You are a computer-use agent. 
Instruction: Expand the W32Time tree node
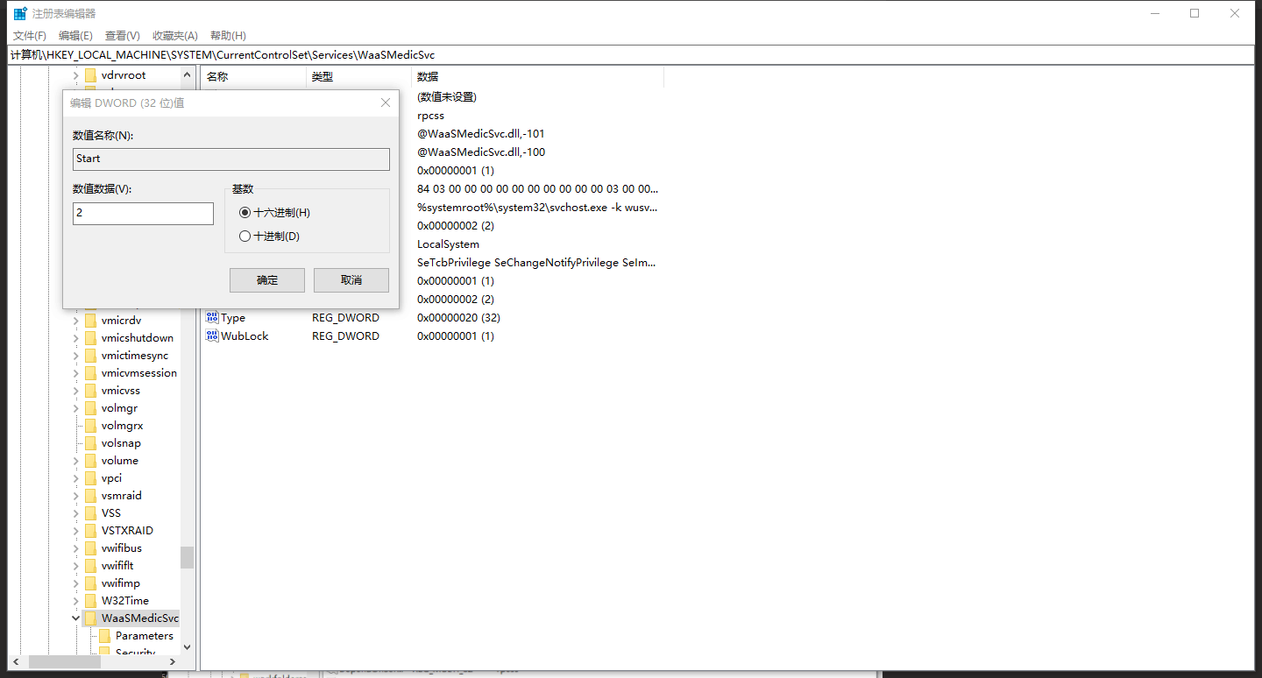click(76, 601)
